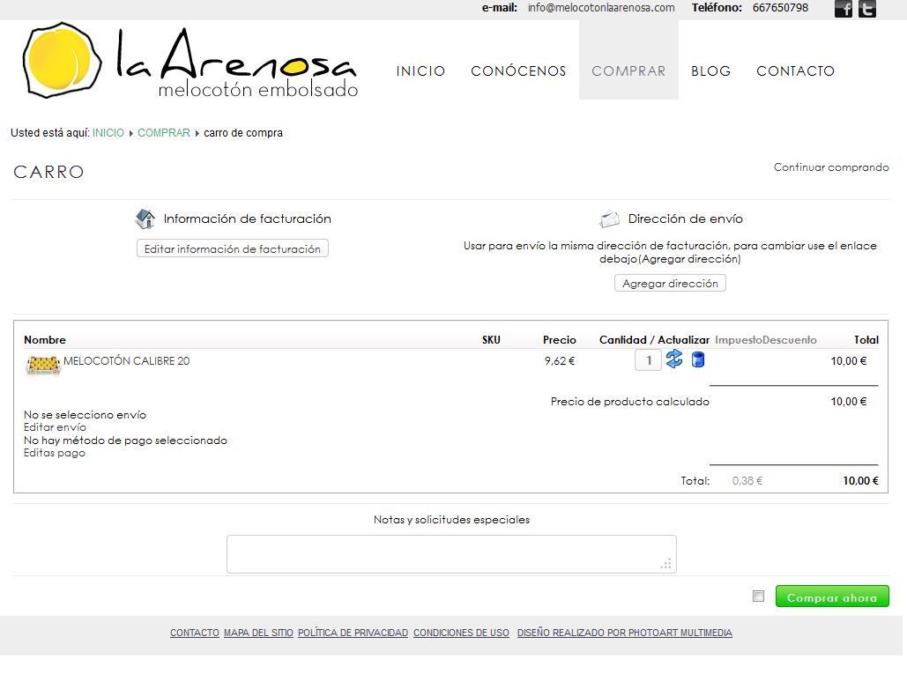Click the SKU column header
The image size is (907, 674).
(491, 340)
